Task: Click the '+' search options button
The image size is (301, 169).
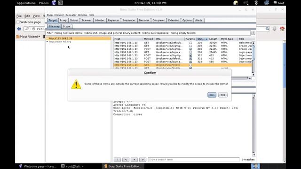Action: tap(134, 160)
